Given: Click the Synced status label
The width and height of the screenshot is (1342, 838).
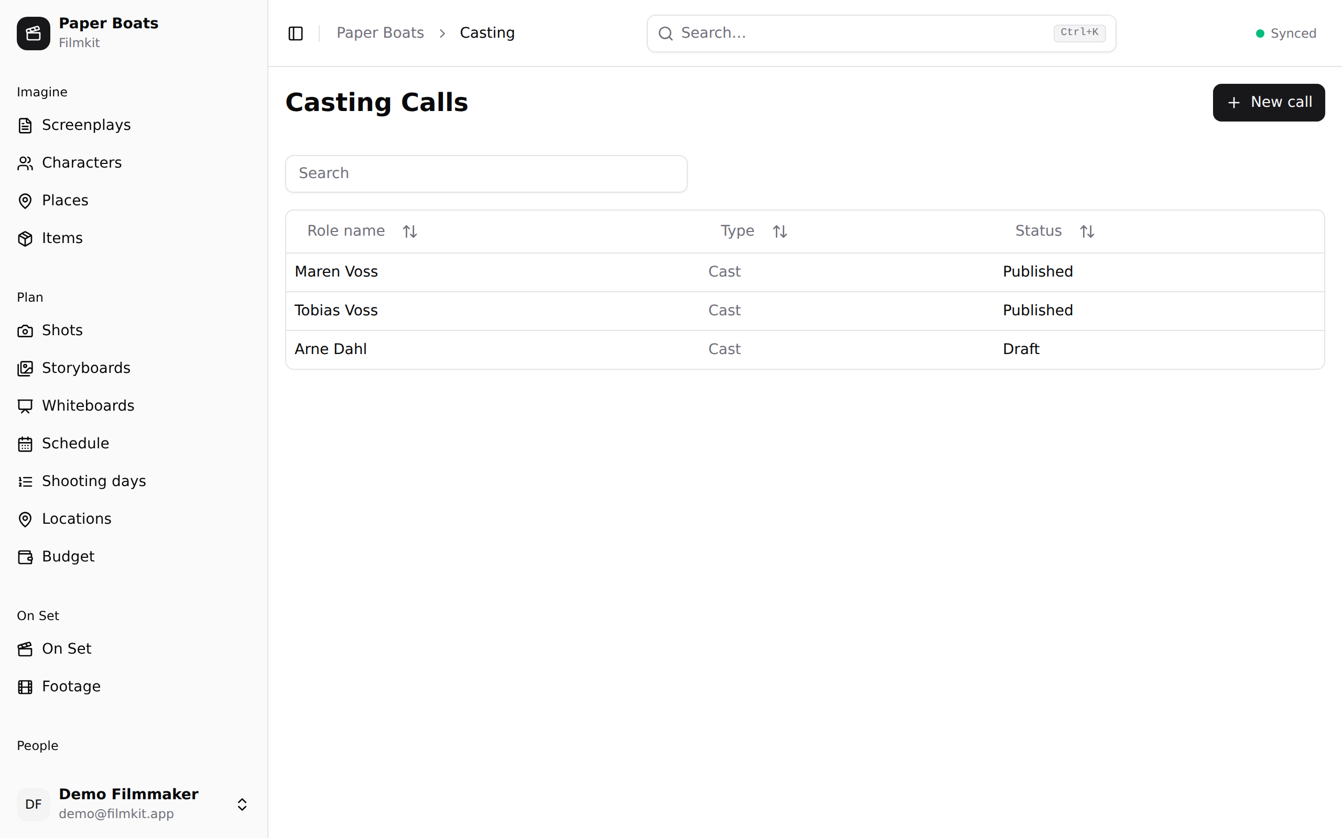Looking at the screenshot, I should pyautogui.click(x=1293, y=33).
